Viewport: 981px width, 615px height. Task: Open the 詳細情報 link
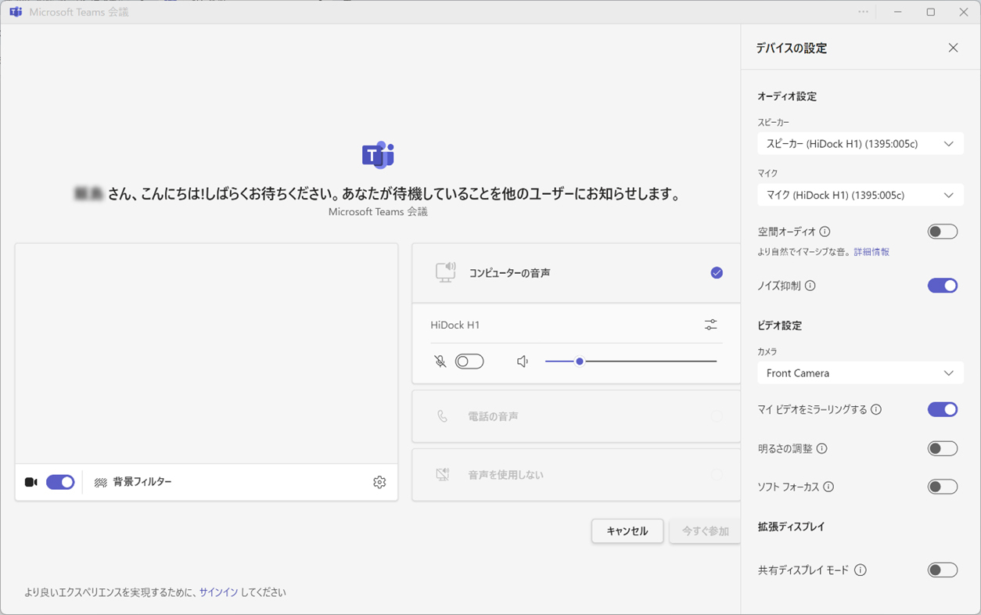point(871,252)
